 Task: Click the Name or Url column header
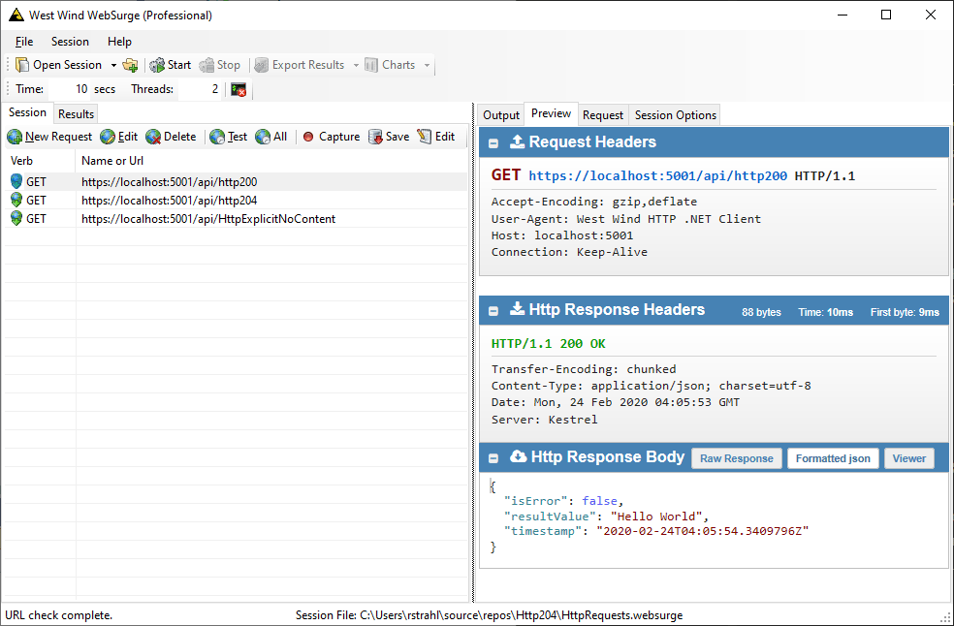pos(272,161)
